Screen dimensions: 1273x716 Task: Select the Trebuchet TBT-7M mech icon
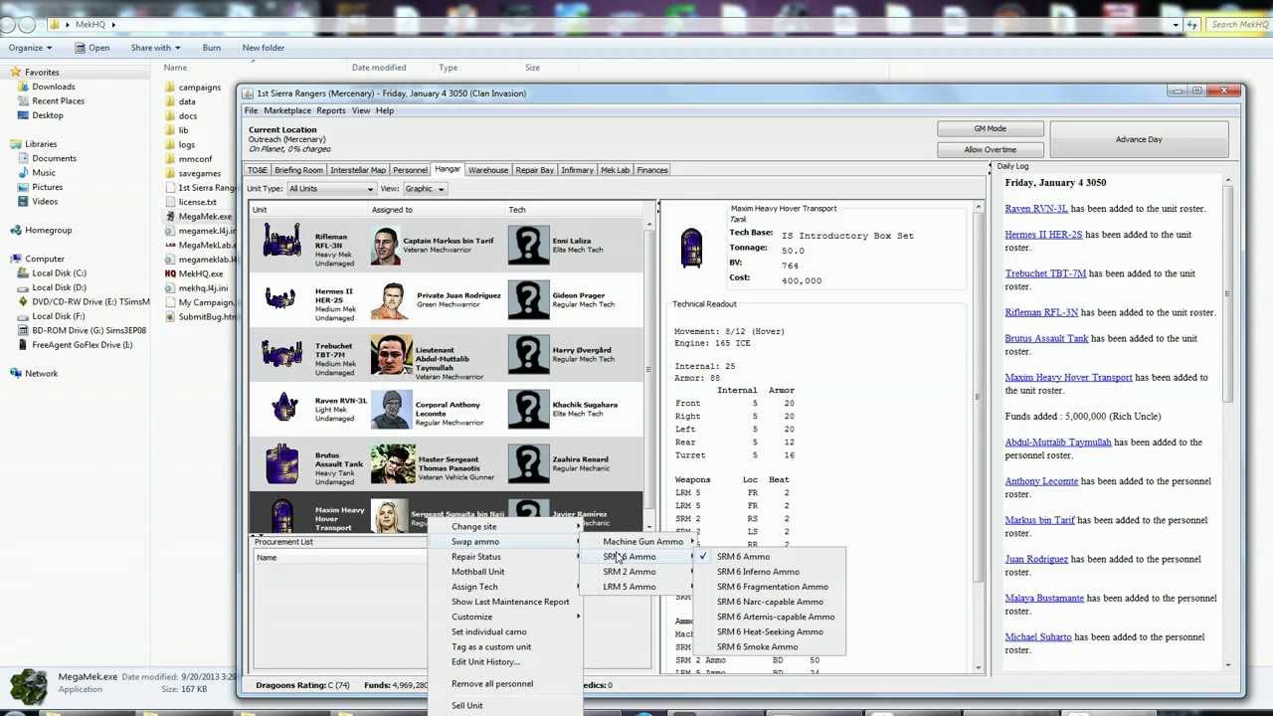point(282,353)
